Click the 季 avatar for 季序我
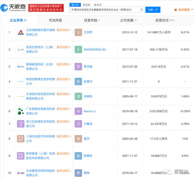Screen dimensions: 194x180 pyautogui.click(x=78, y=67)
